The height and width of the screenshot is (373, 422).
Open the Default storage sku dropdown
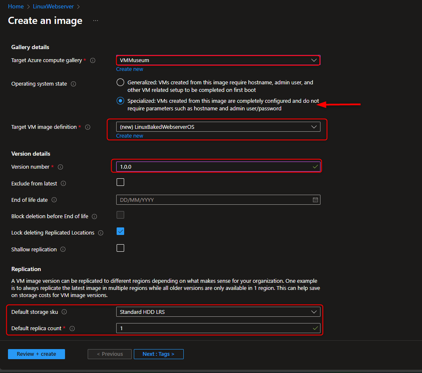pos(314,312)
